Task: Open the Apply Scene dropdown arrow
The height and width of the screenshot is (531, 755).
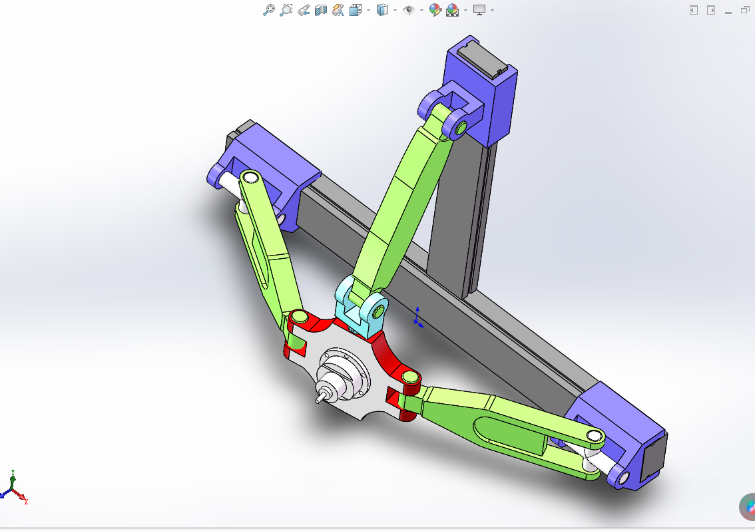Action: pyautogui.click(x=465, y=10)
